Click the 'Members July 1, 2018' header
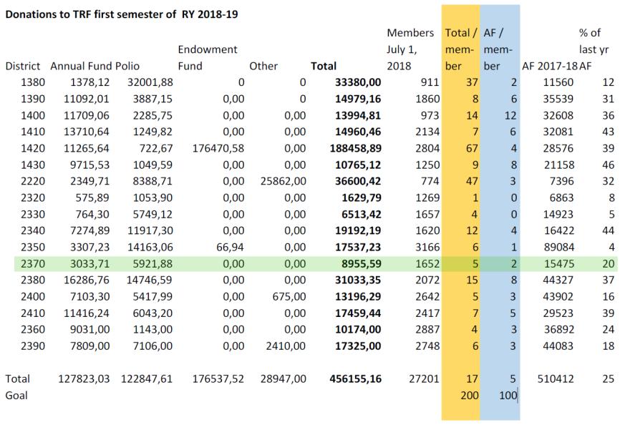 tap(410, 49)
